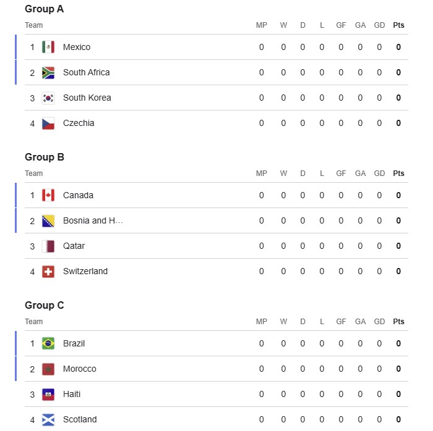Click the Mexico flag icon
This screenshot has height=431, width=433.
(48, 47)
